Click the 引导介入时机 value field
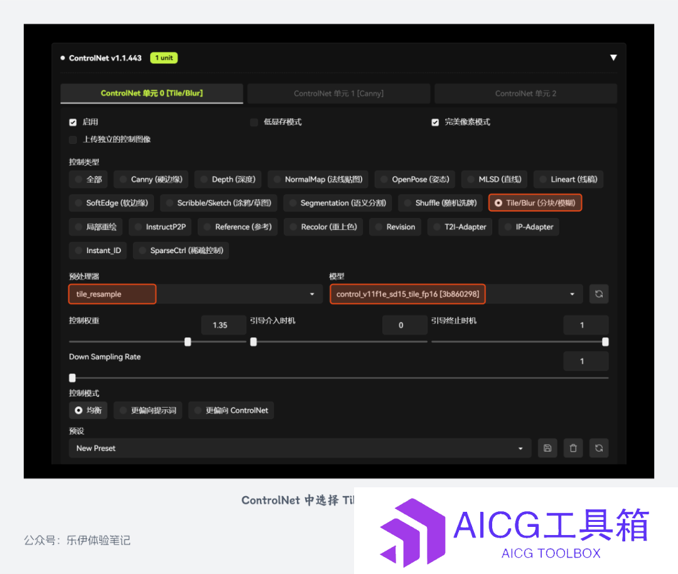Screen dimensions: 678x574 (405, 325)
